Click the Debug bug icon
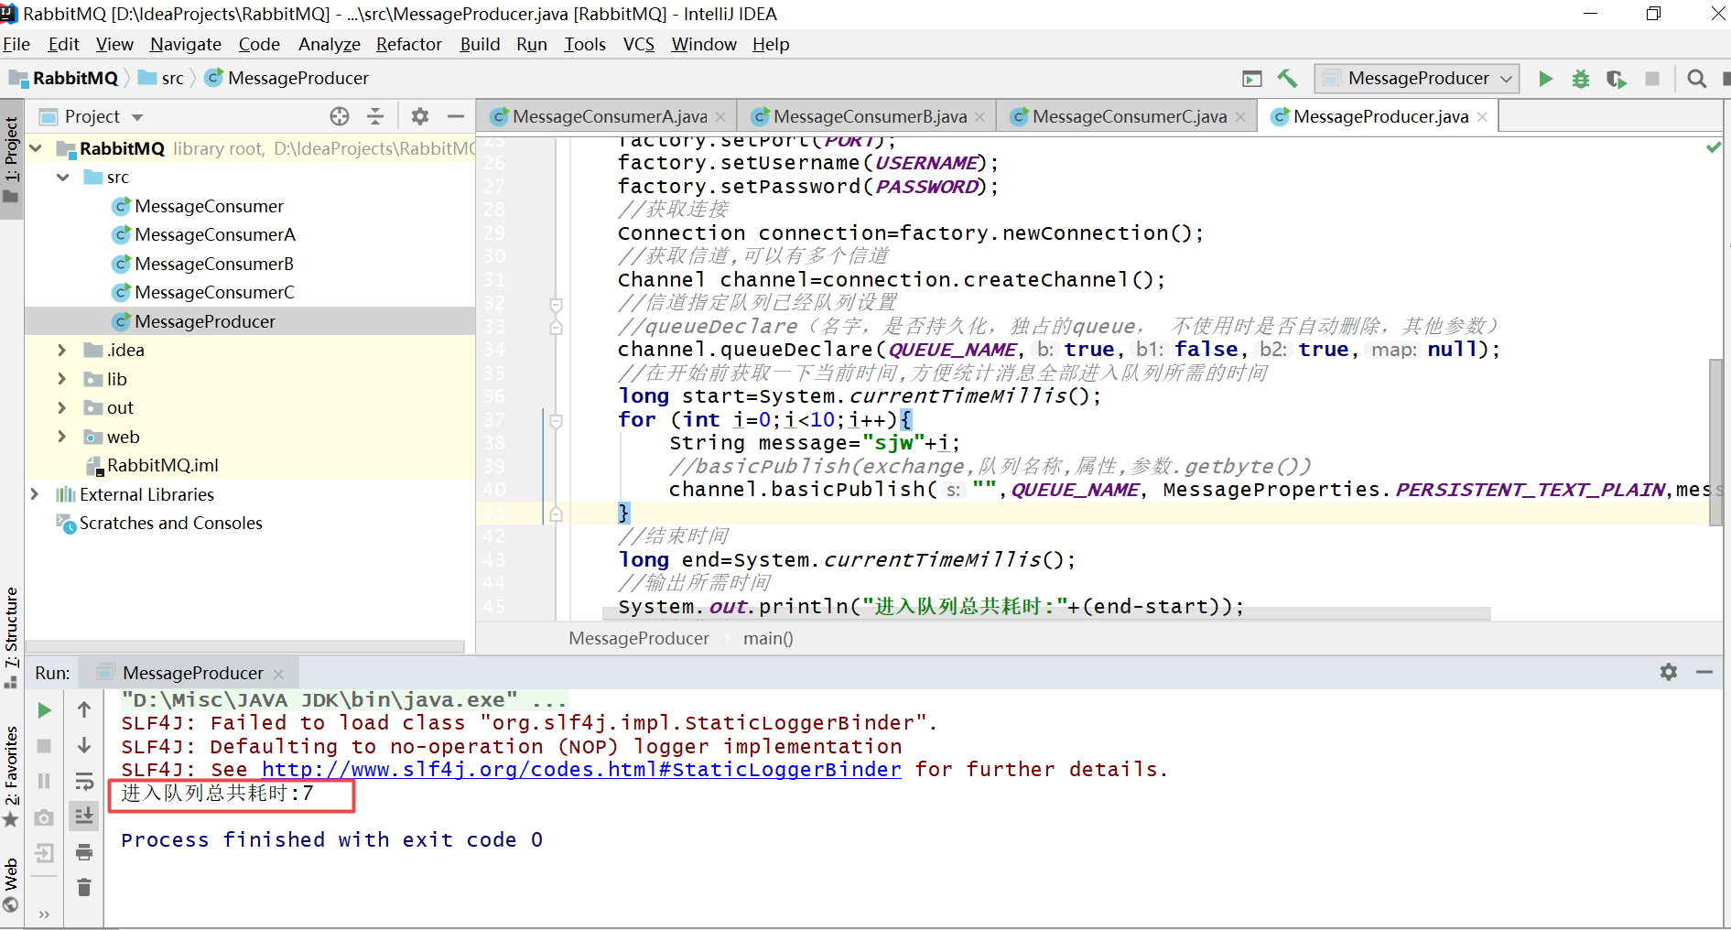The image size is (1731, 930). pyautogui.click(x=1580, y=79)
